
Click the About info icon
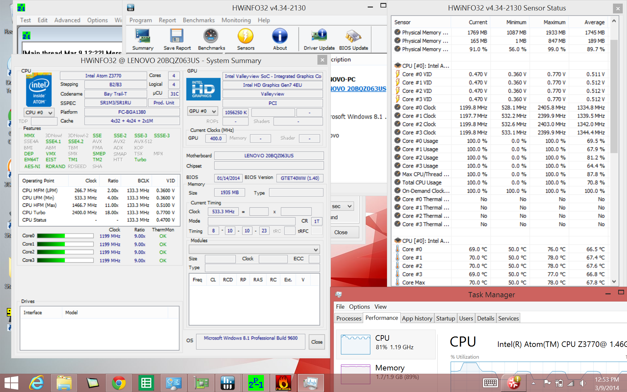pos(280,39)
